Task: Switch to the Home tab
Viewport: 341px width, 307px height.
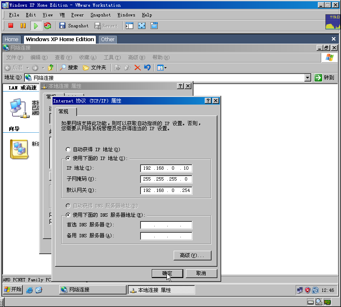Action: pyautogui.click(x=11, y=39)
